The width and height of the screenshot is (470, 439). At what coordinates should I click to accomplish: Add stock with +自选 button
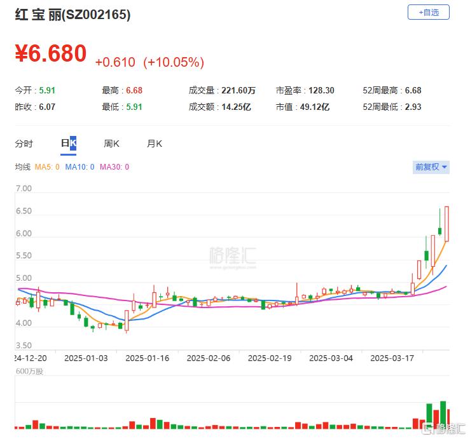pyautogui.click(x=428, y=12)
